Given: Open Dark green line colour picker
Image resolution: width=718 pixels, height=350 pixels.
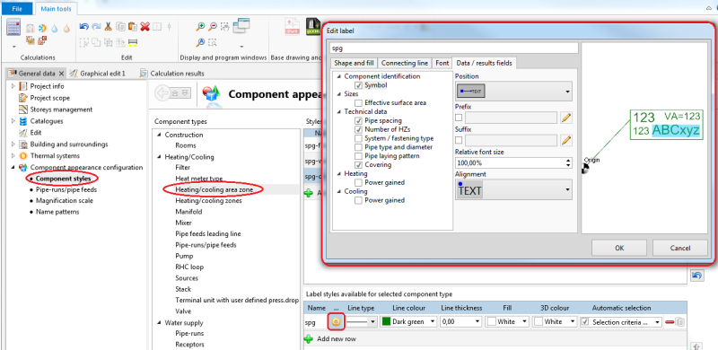Looking at the screenshot, I should coord(409,322).
